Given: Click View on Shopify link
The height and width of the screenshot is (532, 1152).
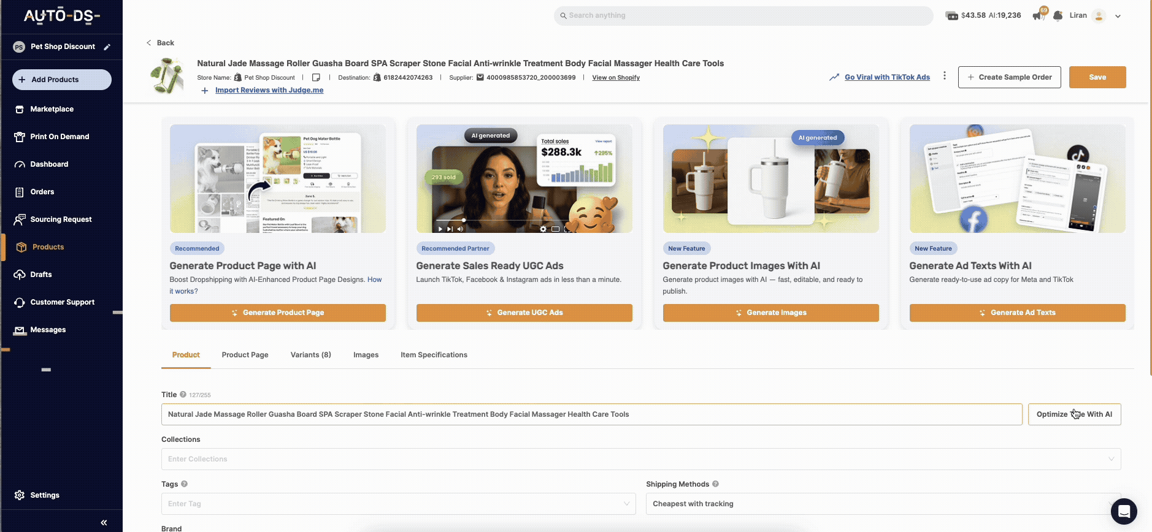Looking at the screenshot, I should (x=616, y=78).
